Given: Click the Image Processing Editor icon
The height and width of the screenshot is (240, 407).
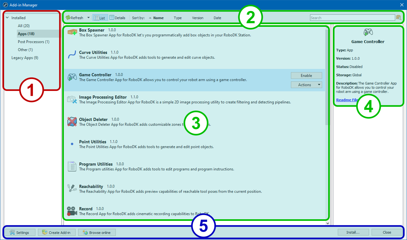Looking at the screenshot, I should tap(72, 100).
